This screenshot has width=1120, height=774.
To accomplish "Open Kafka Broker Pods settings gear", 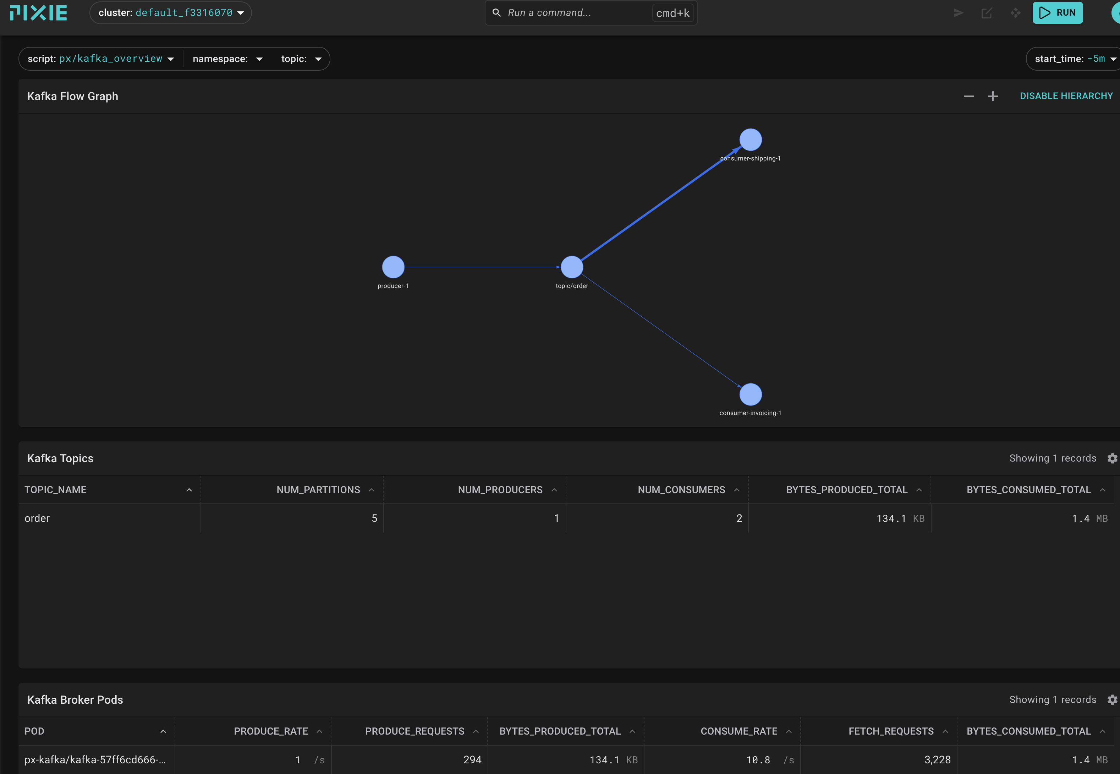I will point(1112,699).
